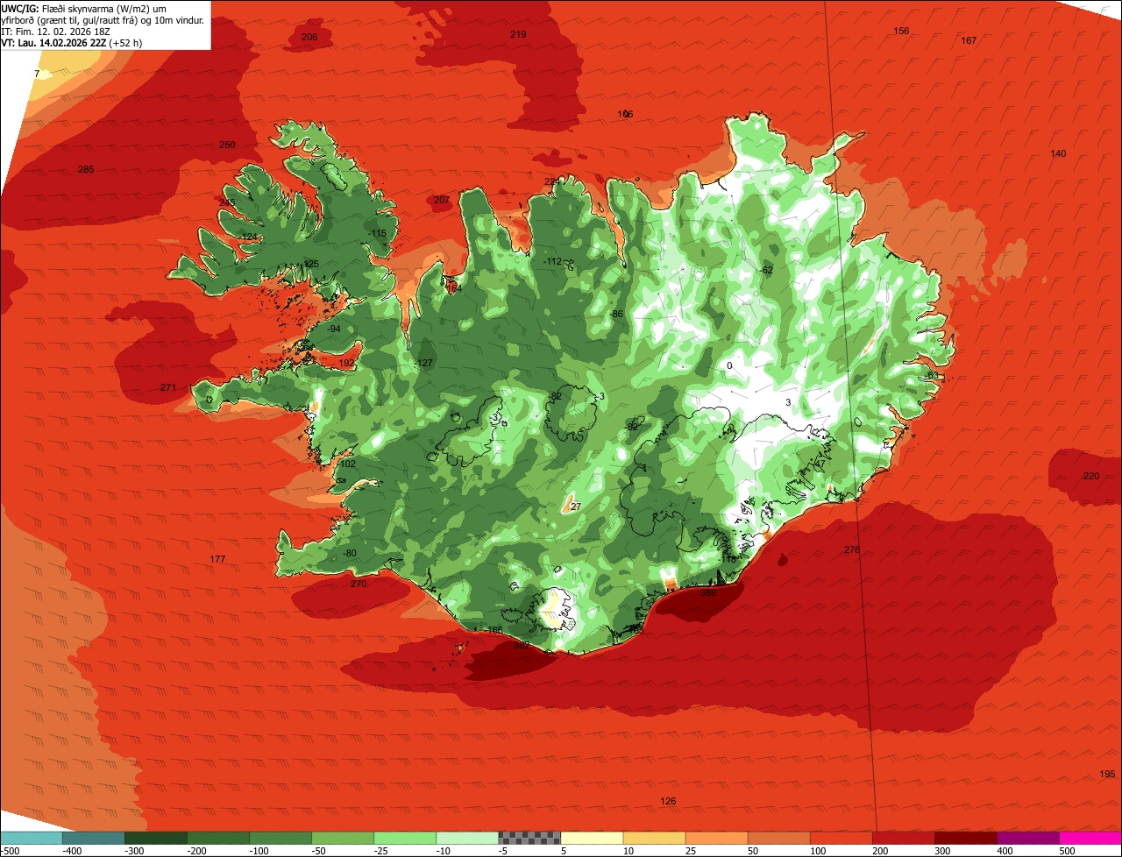Viewport: 1122px width, 857px height.
Task: Click the value 62 in northeast Iceland
Action: point(767,270)
